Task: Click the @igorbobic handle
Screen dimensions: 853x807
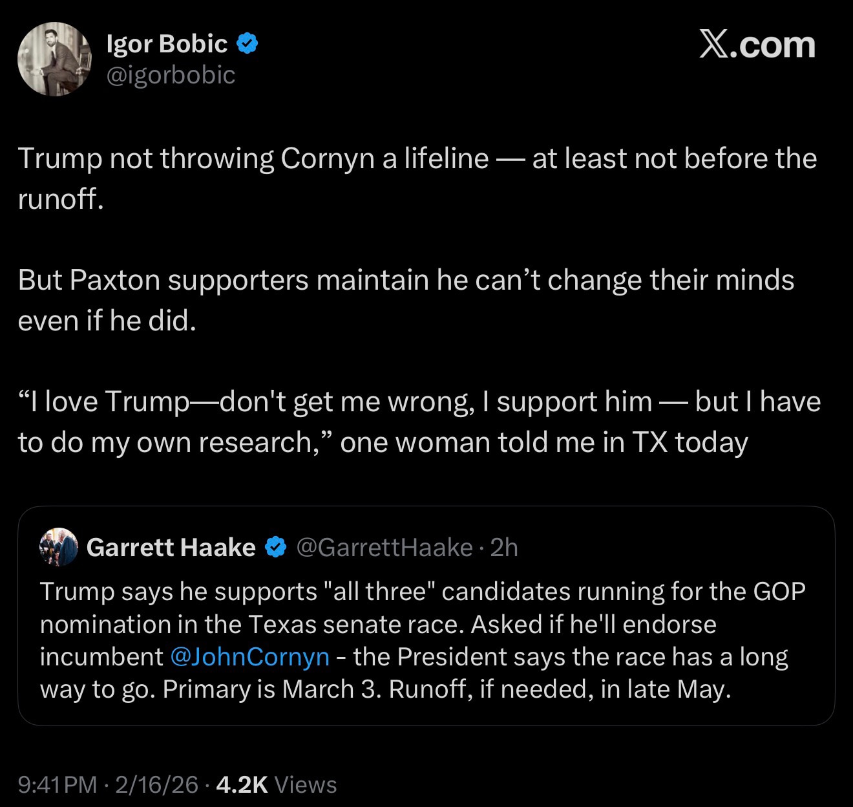Action: (171, 76)
